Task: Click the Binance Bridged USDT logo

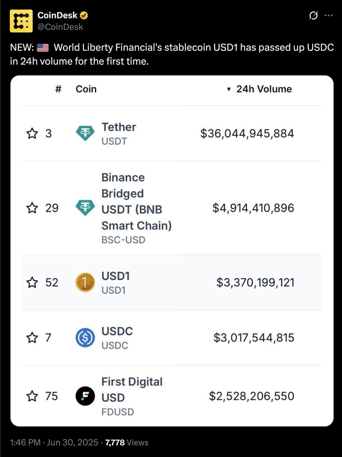Action: (85, 208)
